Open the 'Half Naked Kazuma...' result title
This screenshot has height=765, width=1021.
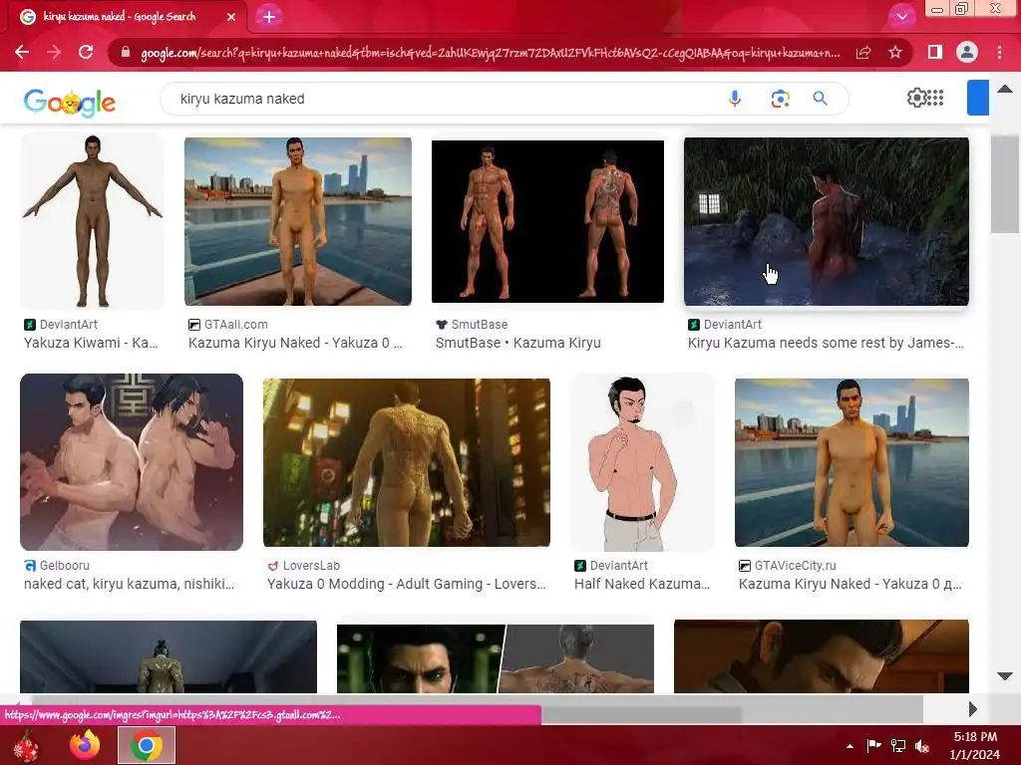pos(642,584)
